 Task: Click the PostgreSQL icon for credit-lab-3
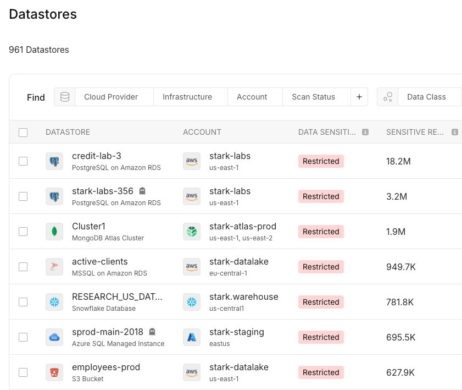[x=54, y=161]
